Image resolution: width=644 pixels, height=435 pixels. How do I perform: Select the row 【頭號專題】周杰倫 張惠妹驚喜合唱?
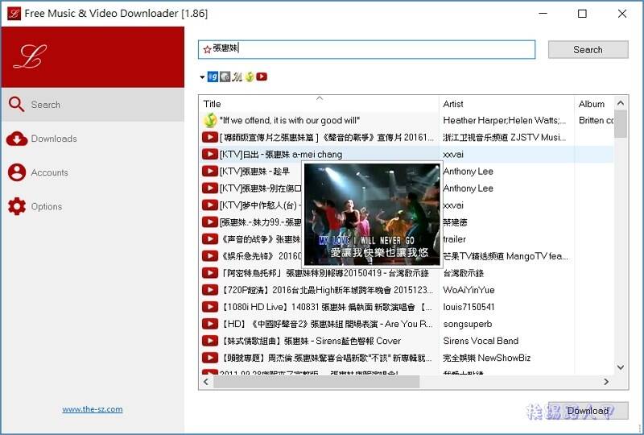click(x=407, y=358)
